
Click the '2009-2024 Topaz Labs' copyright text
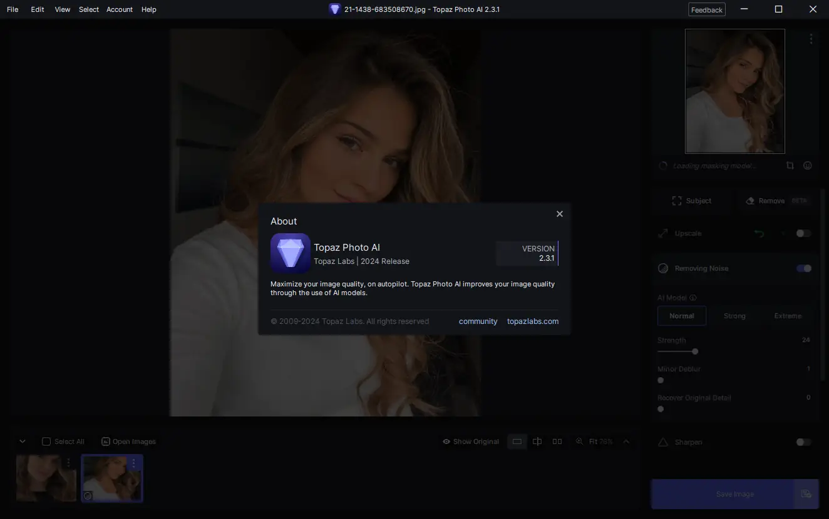(x=350, y=321)
